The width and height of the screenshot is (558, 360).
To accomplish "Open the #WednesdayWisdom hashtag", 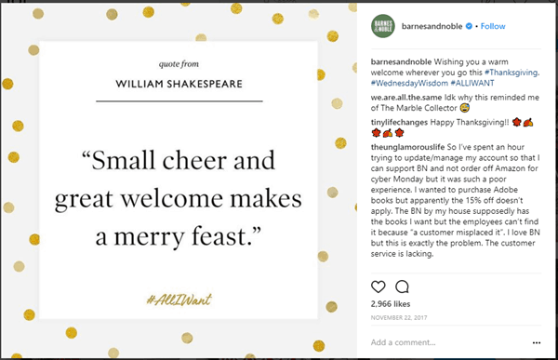I will point(409,83).
